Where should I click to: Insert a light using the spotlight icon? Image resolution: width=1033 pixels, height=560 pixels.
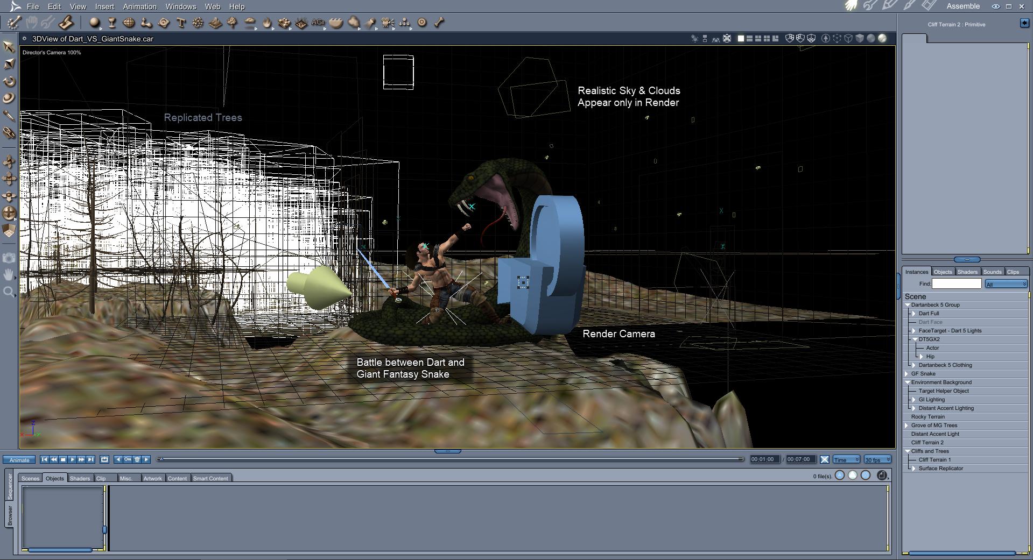tap(370, 23)
